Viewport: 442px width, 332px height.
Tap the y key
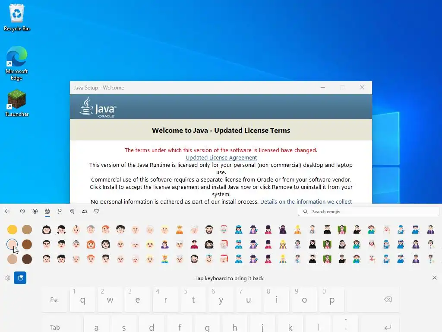(x=221, y=300)
